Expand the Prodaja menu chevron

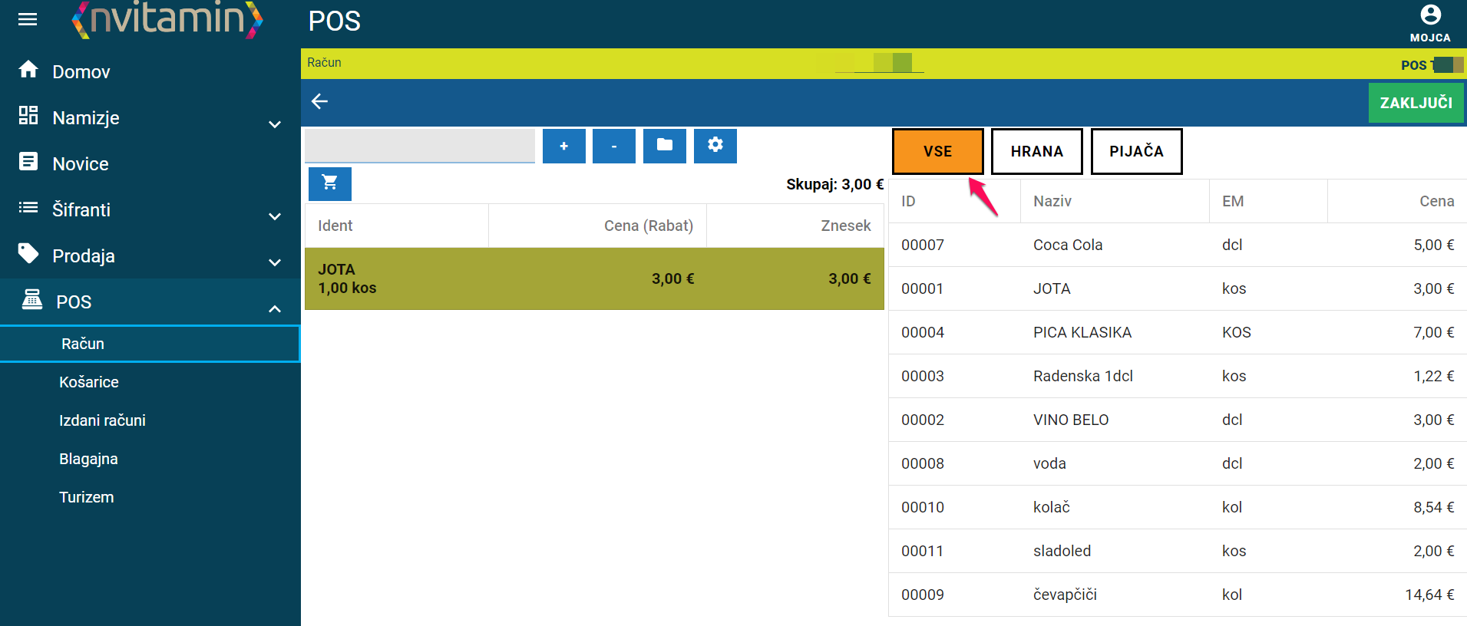275,262
